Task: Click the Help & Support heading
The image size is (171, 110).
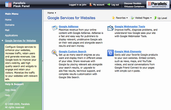Action: (x=14, y=84)
